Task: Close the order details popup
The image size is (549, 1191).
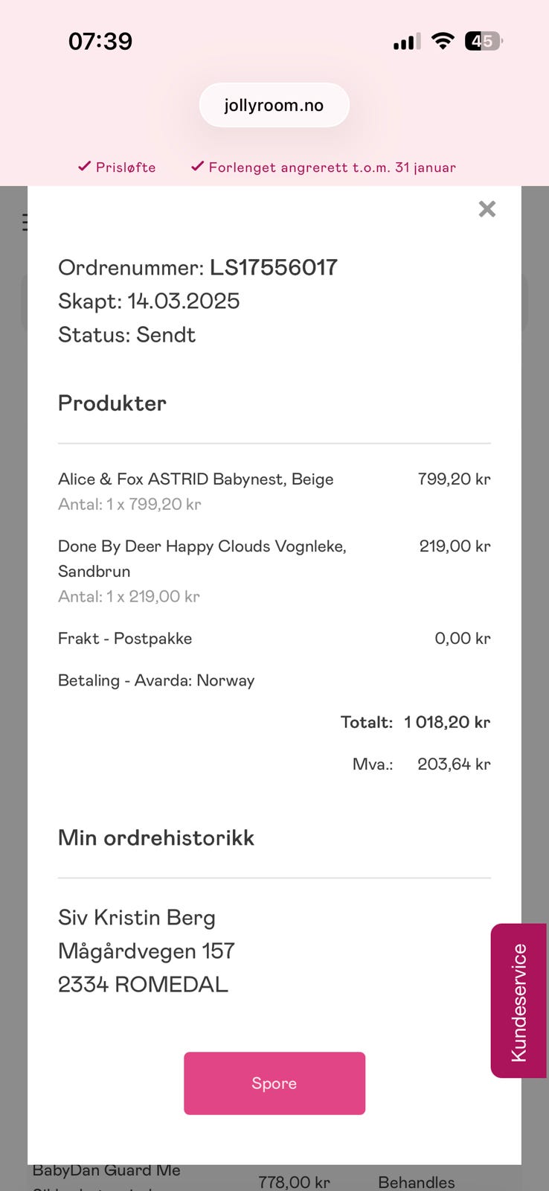Action: pyautogui.click(x=487, y=209)
